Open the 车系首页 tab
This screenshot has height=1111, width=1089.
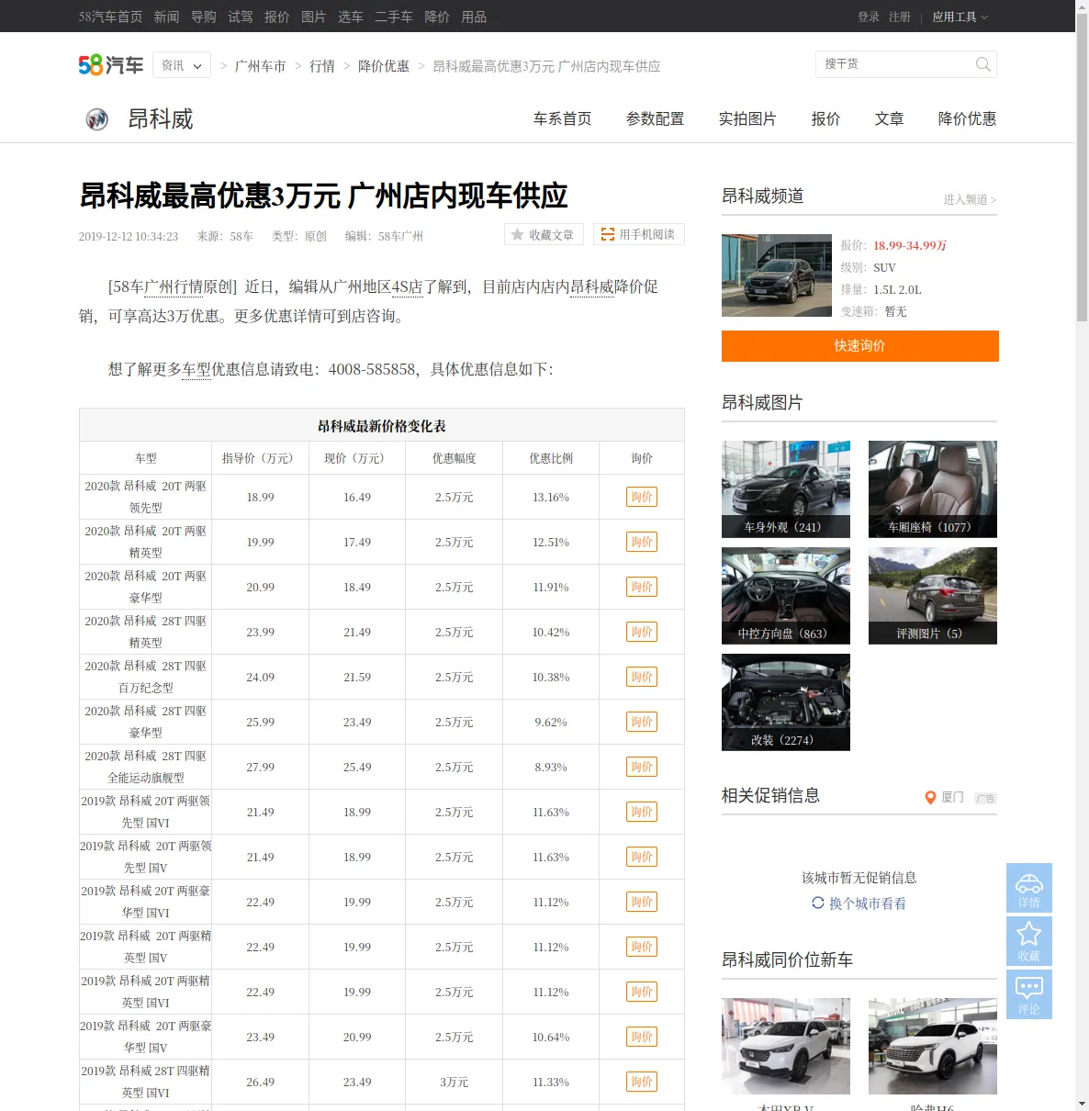point(563,119)
